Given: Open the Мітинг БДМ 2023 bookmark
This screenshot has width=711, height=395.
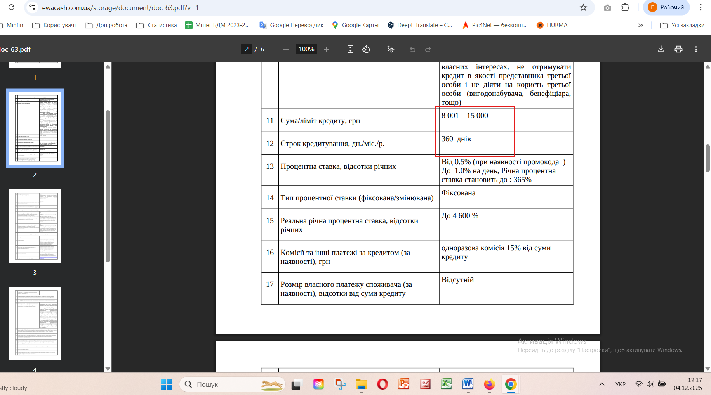Looking at the screenshot, I should [x=217, y=25].
